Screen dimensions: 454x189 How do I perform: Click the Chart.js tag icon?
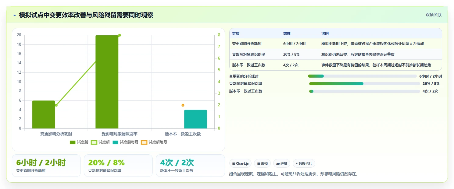coord(234,163)
